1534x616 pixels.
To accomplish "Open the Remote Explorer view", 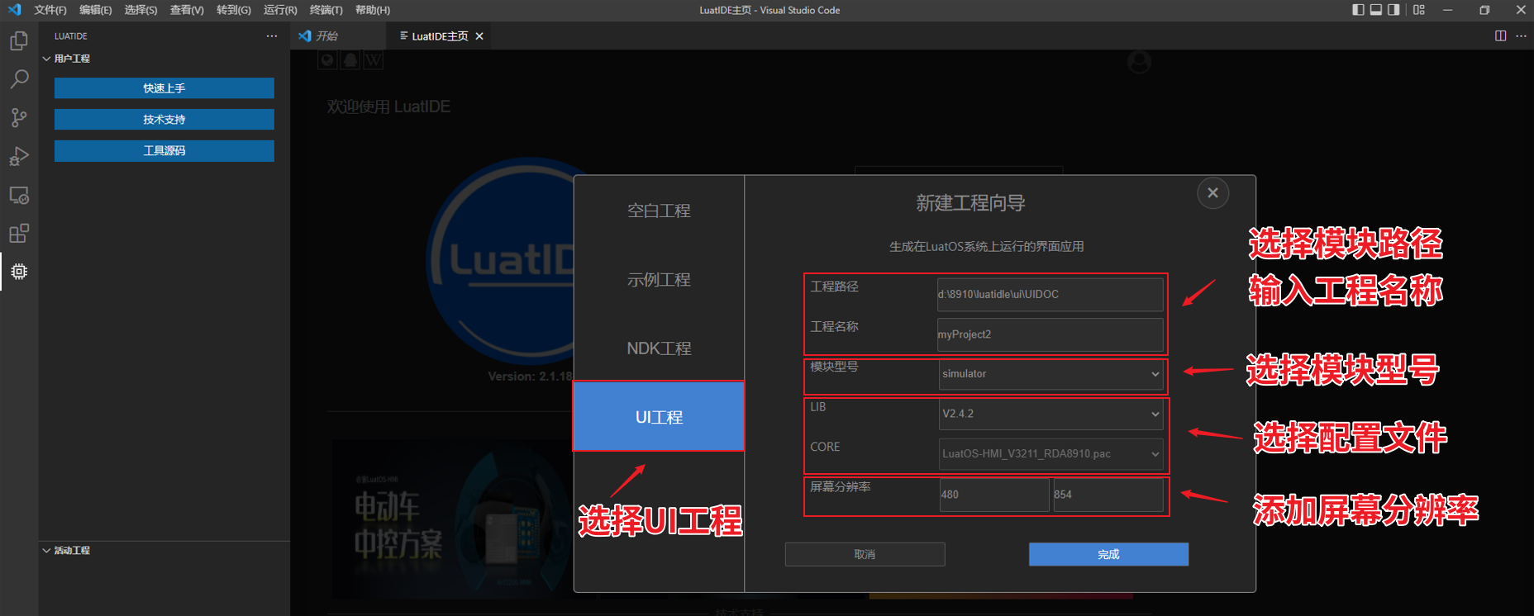I will coord(19,195).
